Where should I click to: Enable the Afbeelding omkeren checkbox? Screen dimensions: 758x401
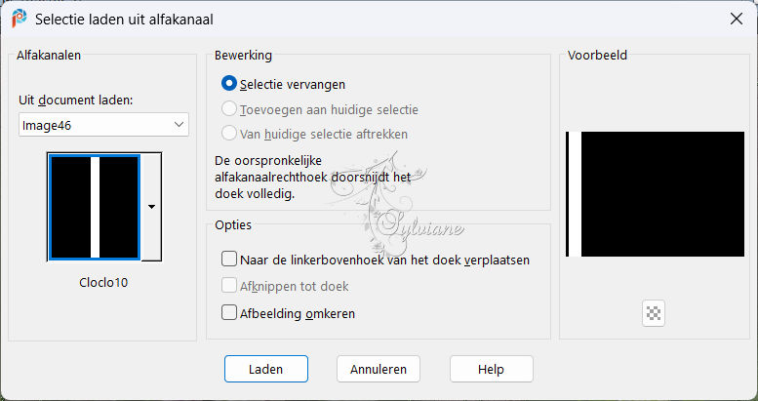[x=229, y=313]
